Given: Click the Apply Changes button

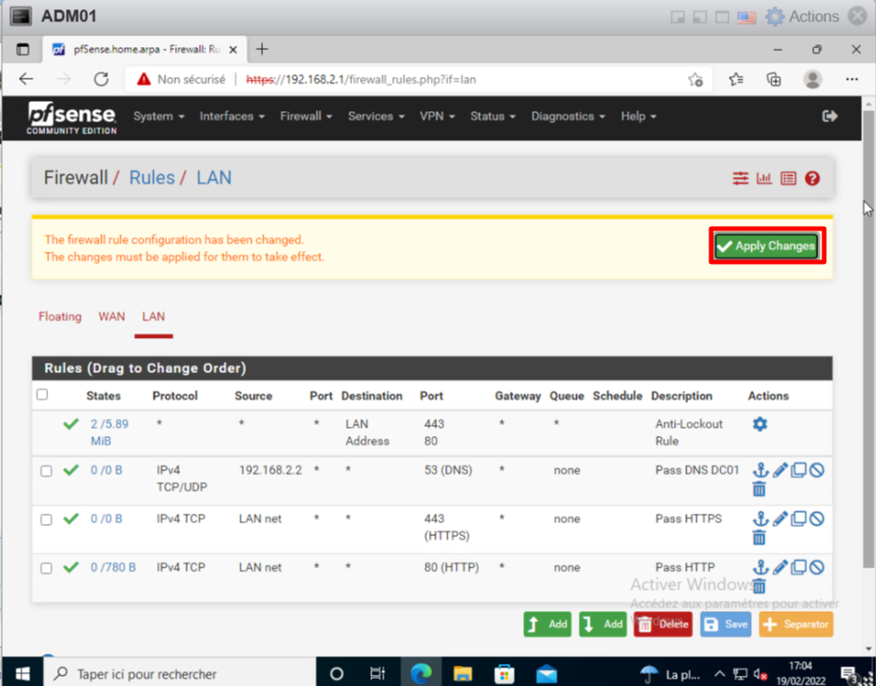Looking at the screenshot, I should click(766, 246).
